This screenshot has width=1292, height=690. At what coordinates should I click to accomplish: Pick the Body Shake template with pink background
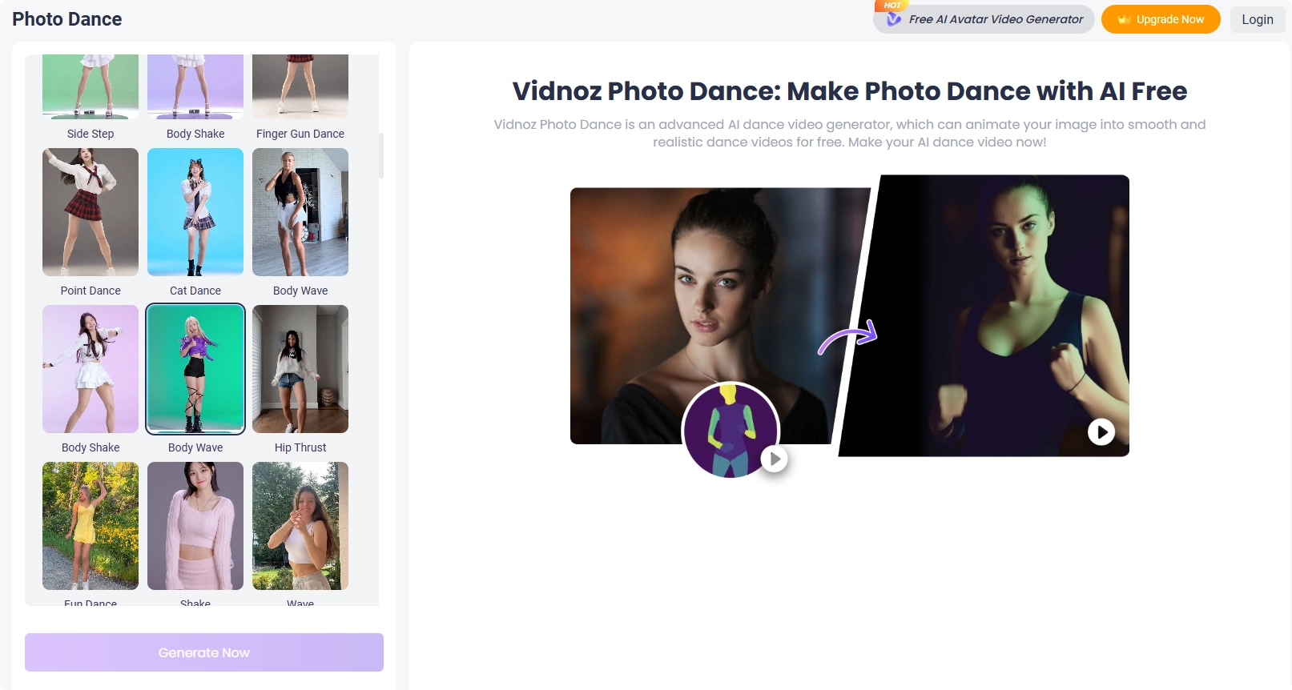pyautogui.click(x=91, y=369)
